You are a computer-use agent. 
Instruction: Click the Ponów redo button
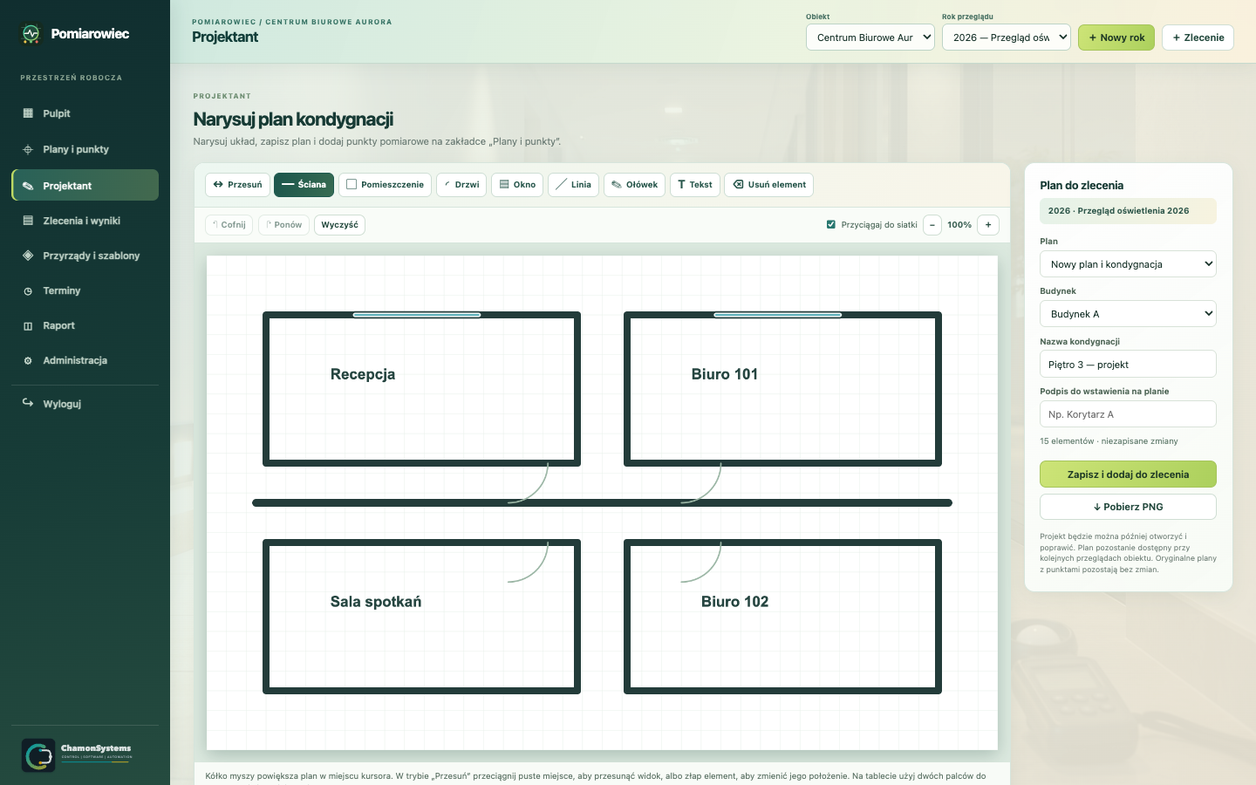click(x=283, y=225)
